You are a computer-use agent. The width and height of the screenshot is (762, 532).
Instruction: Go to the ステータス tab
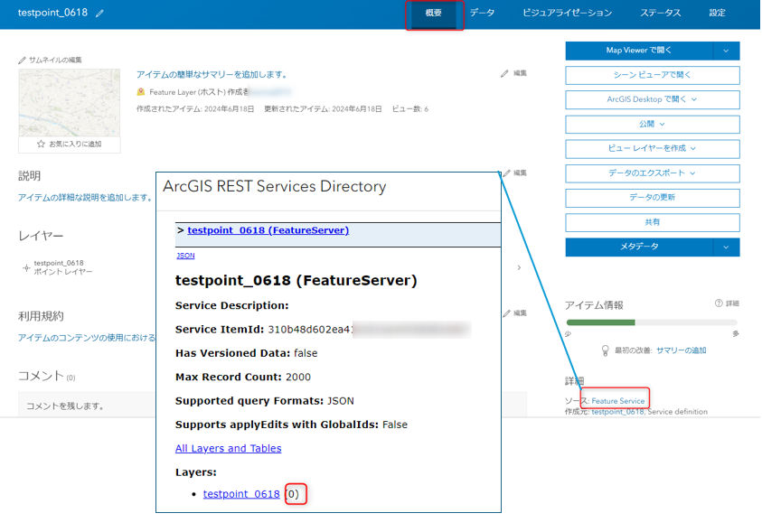pyautogui.click(x=661, y=14)
